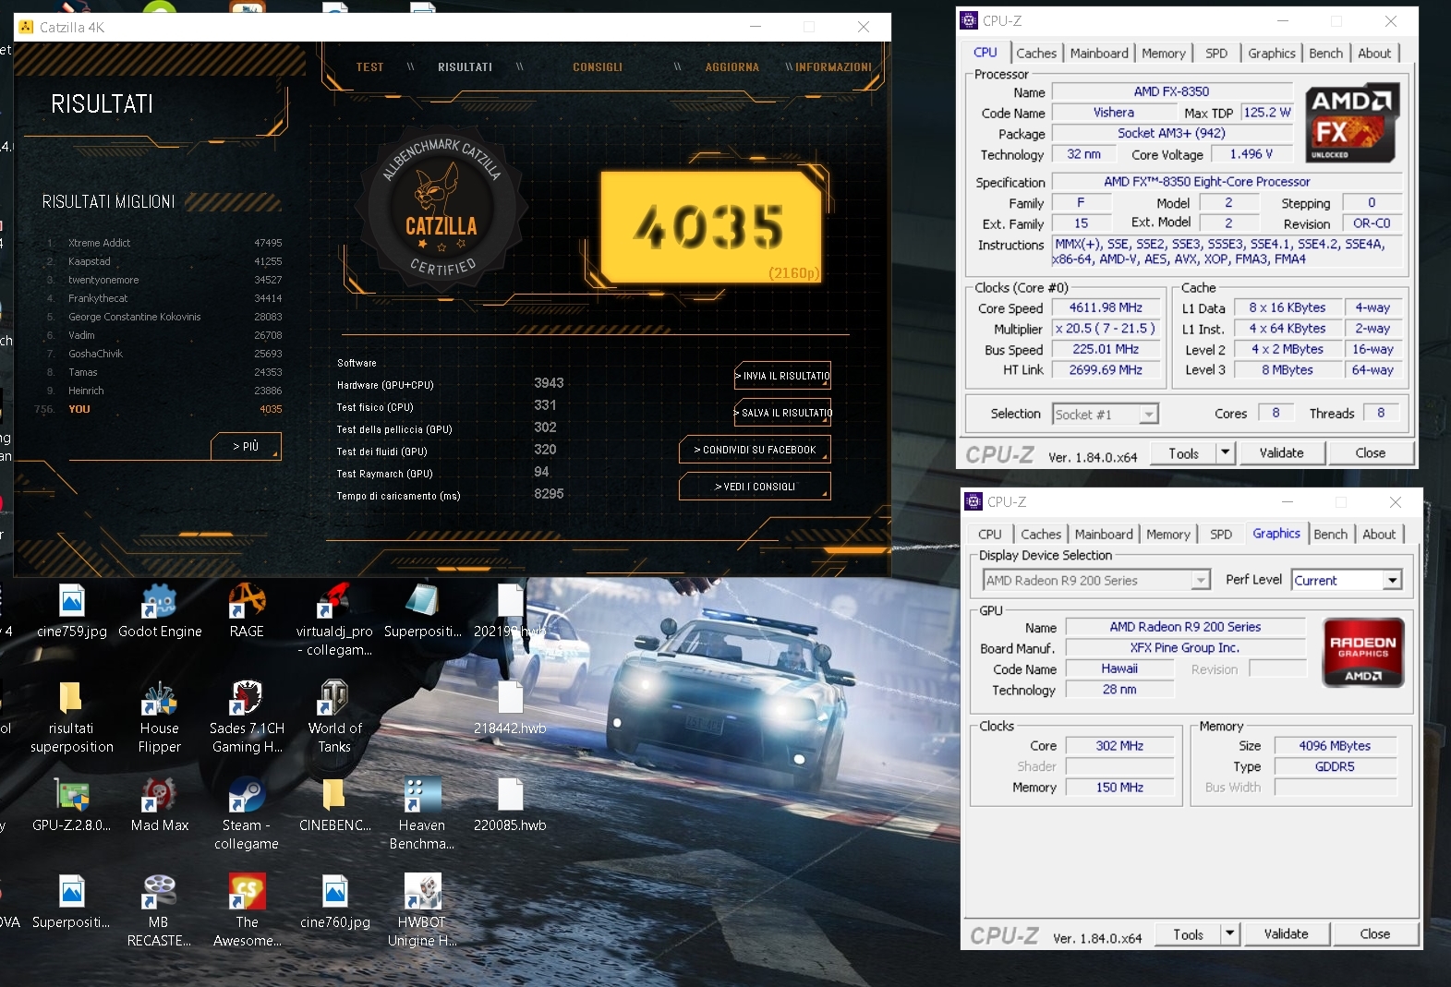Expand the Tools dropdown arrow in lower CPU-Z
The height and width of the screenshot is (987, 1451).
pyautogui.click(x=1230, y=933)
